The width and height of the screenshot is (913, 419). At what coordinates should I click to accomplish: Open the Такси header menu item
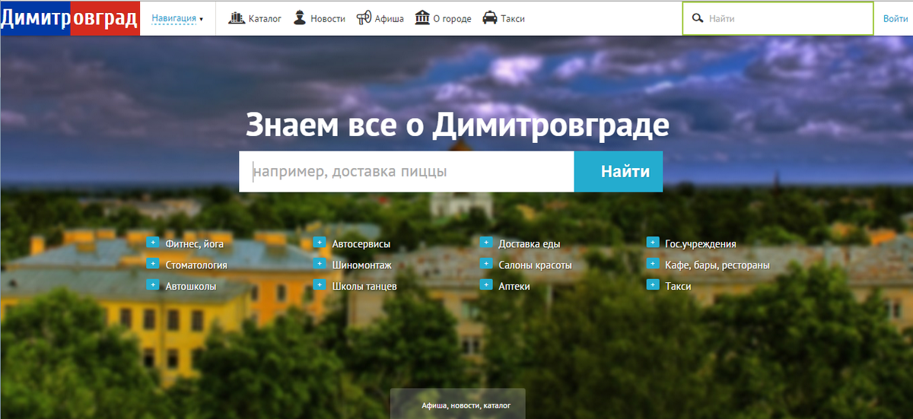point(513,18)
